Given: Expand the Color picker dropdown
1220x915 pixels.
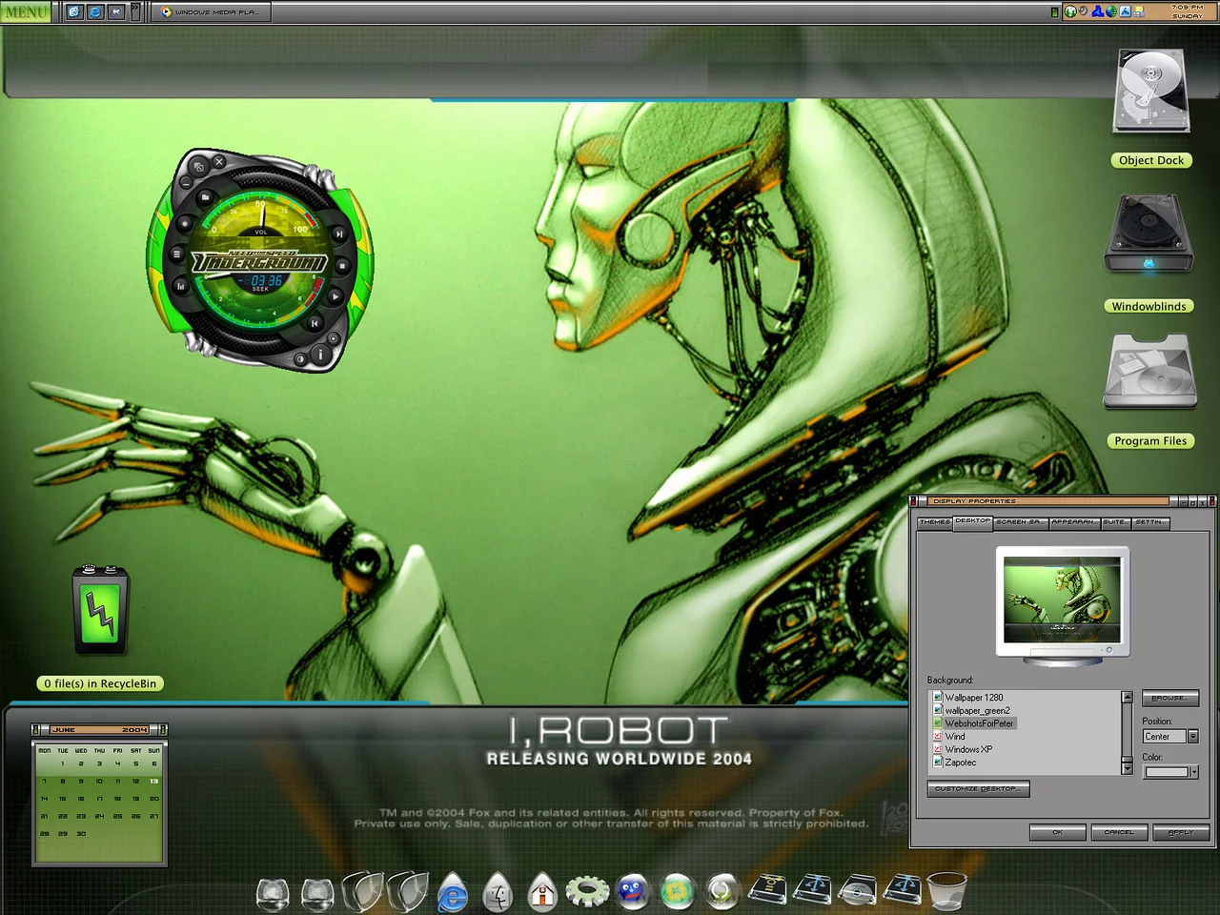Looking at the screenshot, I should pyautogui.click(x=1192, y=772).
